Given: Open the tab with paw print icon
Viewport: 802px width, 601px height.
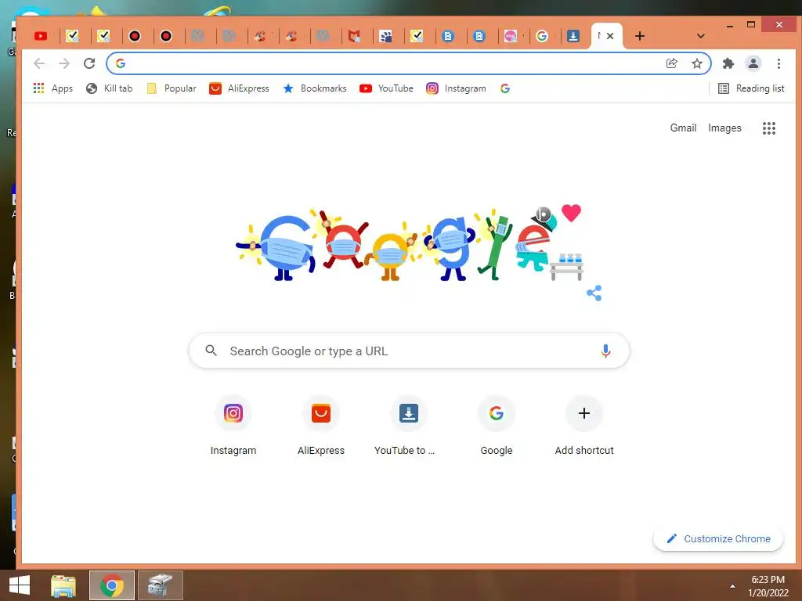Looking at the screenshot, I should point(385,36).
